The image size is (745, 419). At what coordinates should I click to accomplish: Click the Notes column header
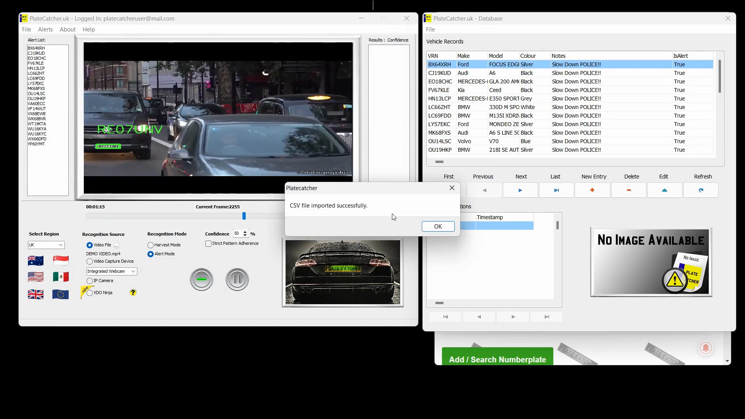(x=611, y=56)
